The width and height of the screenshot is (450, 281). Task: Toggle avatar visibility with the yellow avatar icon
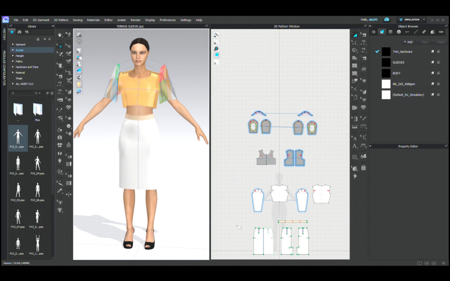tap(79, 85)
